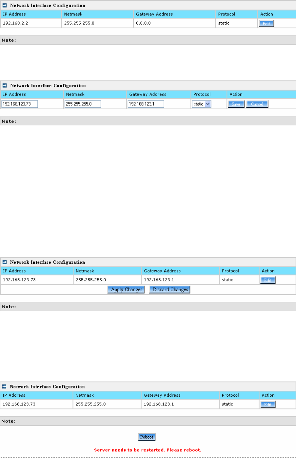
Task: Click the arrow icon of the panel containing Apply Changes
Action: pyautogui.click(x=5, y=262)
